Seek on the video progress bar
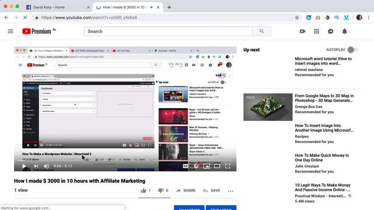The height and width of the screenshot is (210, 374). pyautogui.click(x=125, y=160)
